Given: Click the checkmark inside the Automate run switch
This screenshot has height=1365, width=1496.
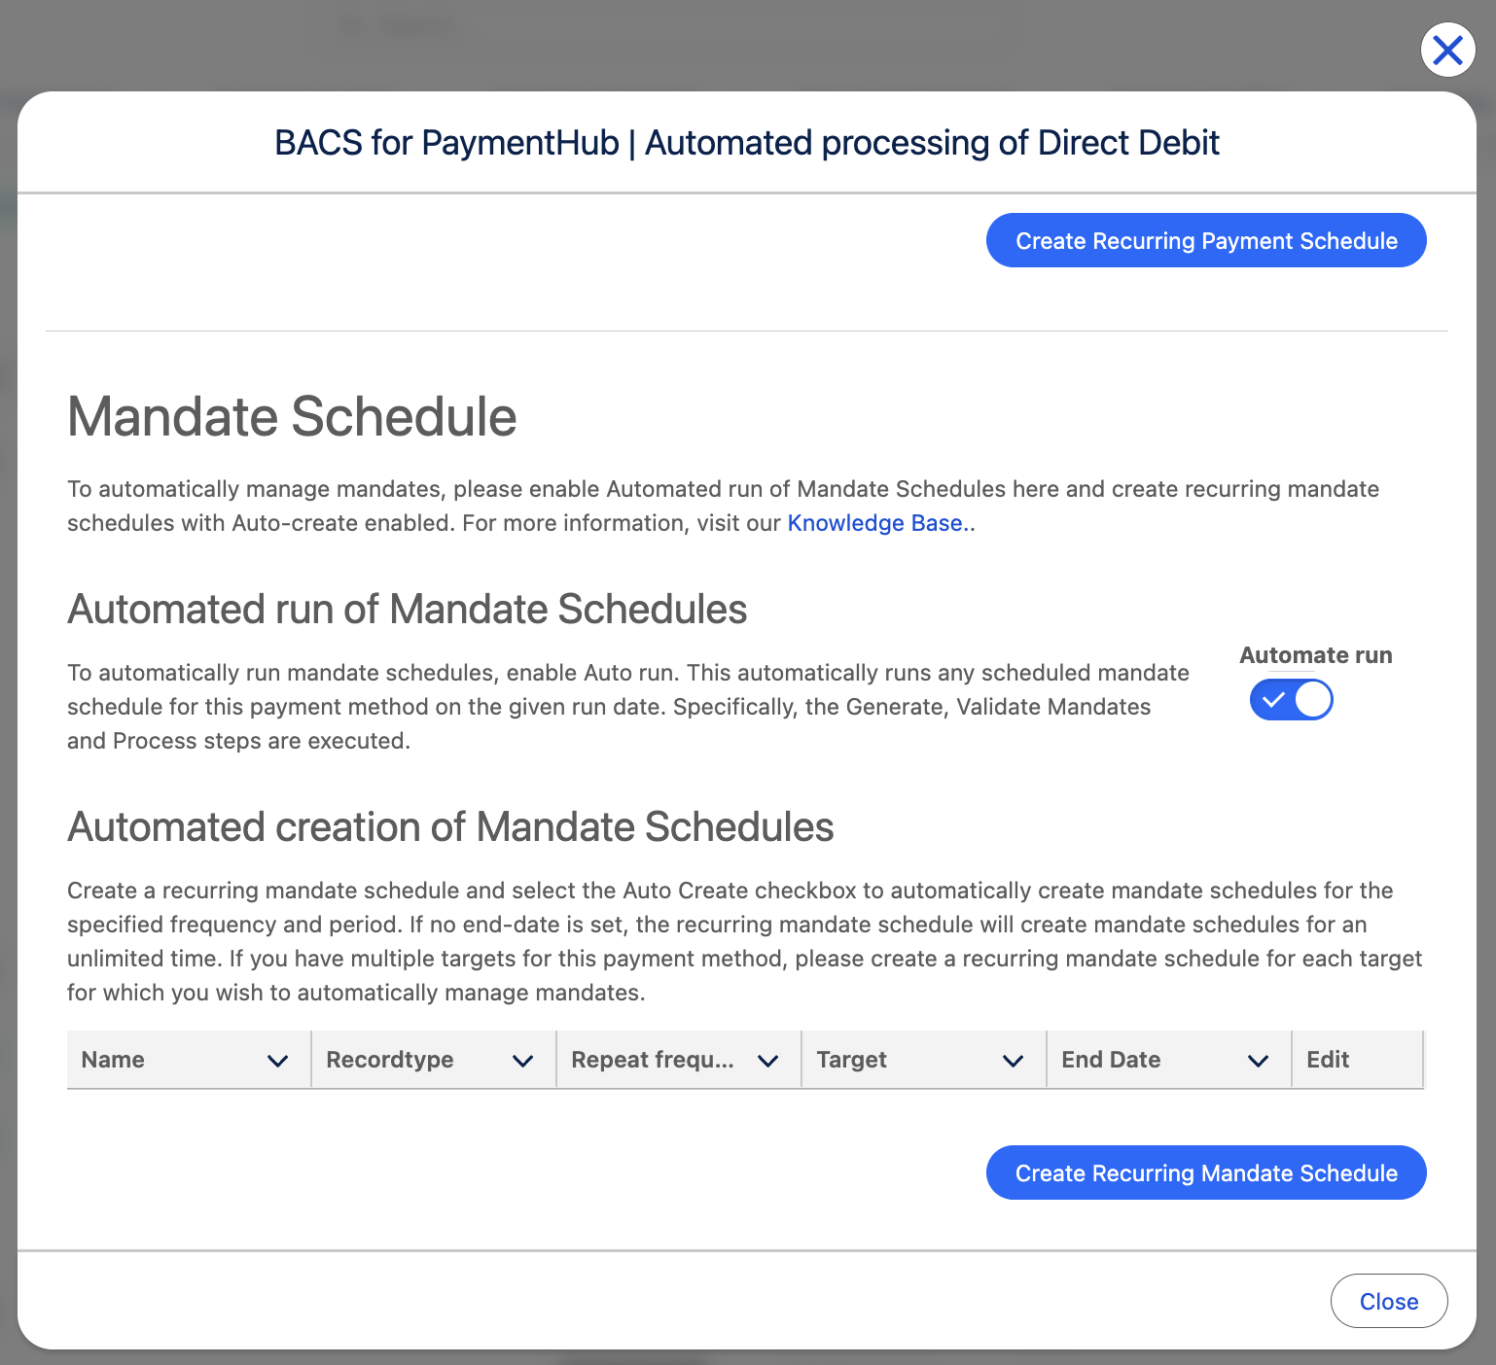Looking at the screenshot, I should [1275, 699].
